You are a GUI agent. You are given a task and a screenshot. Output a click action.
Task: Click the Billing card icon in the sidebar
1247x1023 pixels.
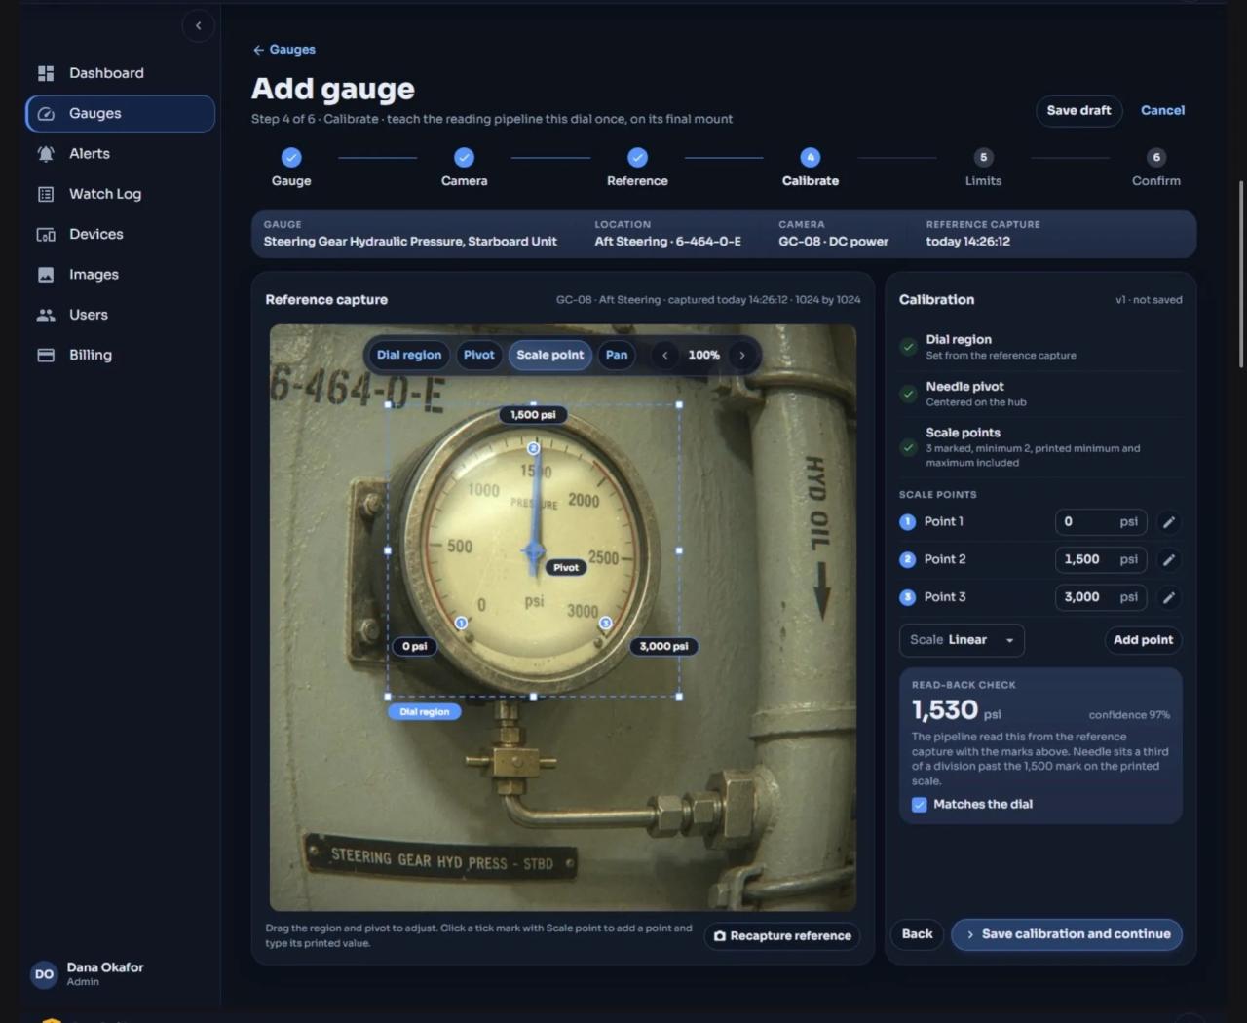pyautogui.click(x=46, y=356)
